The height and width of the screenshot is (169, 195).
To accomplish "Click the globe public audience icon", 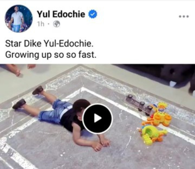I will coord(57,24).
